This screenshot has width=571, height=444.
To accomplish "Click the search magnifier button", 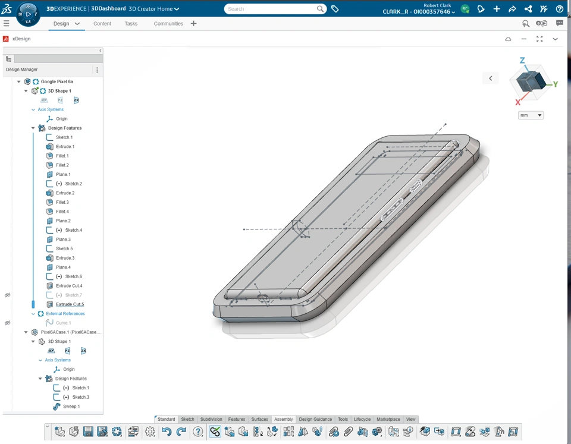I will tap(320, 9).
